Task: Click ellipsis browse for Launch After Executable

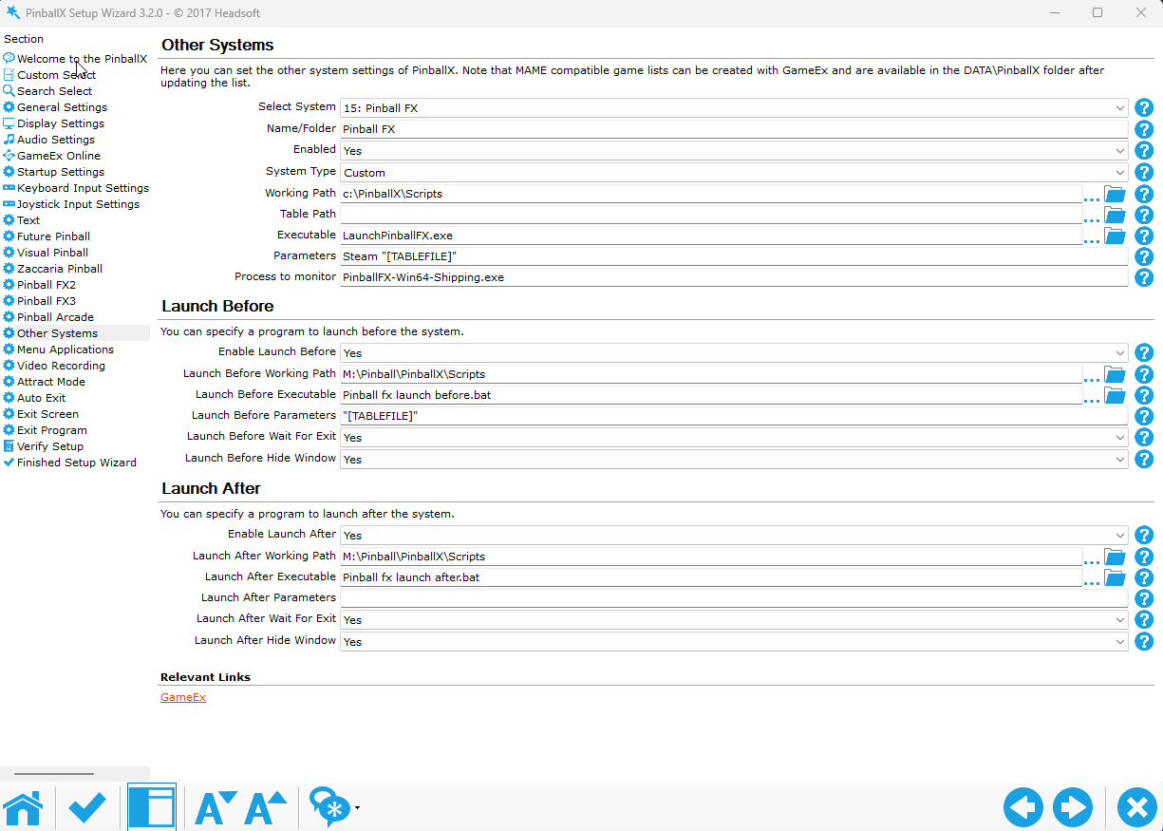Action: [1092, 581]
